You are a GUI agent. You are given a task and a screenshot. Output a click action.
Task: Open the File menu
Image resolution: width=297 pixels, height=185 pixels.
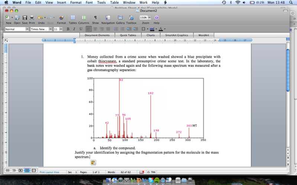pyautogui.click(x=28, y=3)
